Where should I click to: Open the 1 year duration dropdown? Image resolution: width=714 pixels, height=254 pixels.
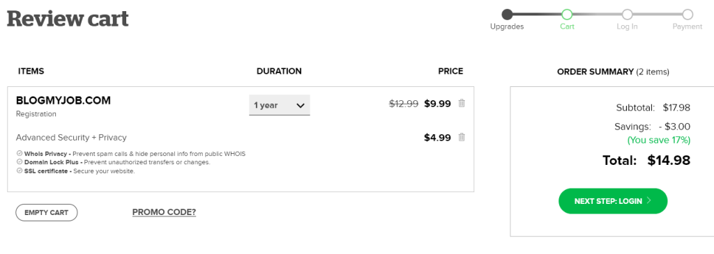pos(280,105)
